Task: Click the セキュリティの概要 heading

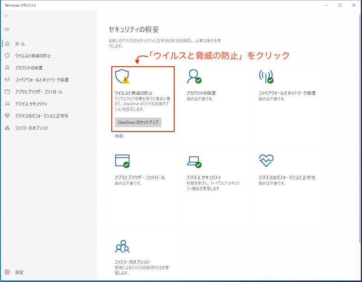Action: click(134, 29)
